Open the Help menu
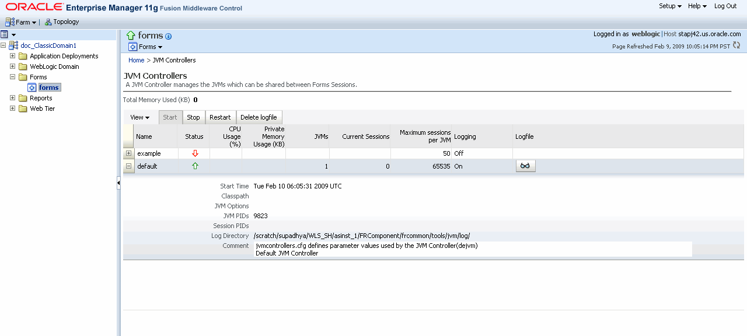The width and height of the screenshot is (747, 336). [x=696, y=6]
